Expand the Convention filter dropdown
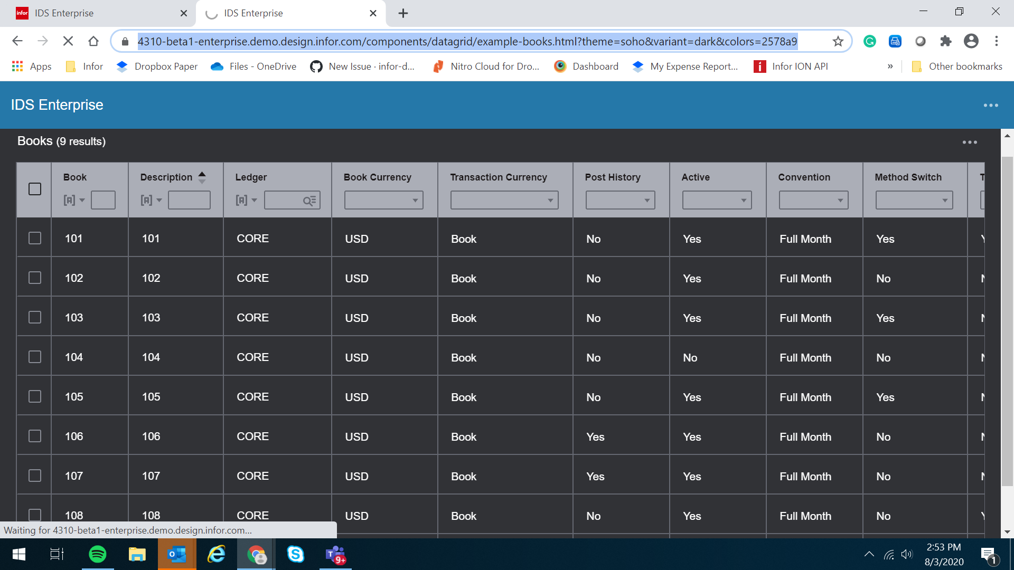 click(x=813, y=200)
